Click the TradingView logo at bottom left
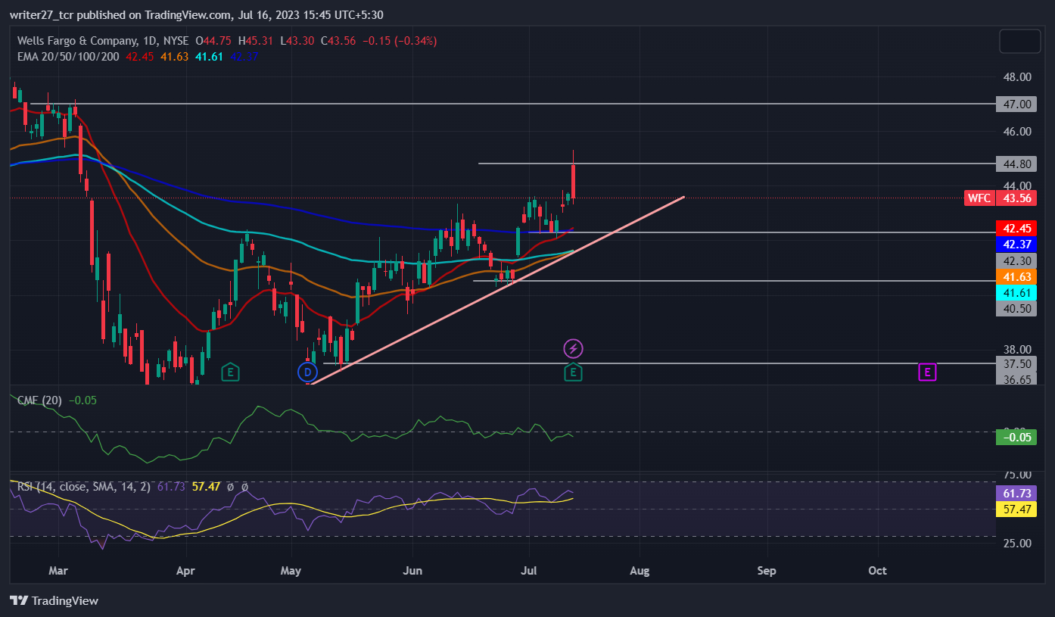This screenshot has width=1055, height=617. [54, 601]
